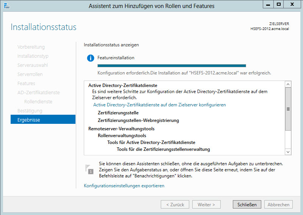Screen dimensions: 303x215
Task: Click Zertifizierungsstellen-Webregistrierung entry
Action: point(138,120)
